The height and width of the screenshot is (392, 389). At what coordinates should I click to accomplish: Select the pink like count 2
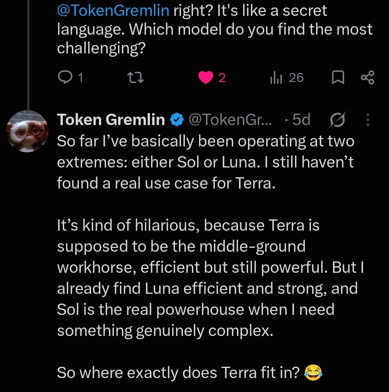222,78
